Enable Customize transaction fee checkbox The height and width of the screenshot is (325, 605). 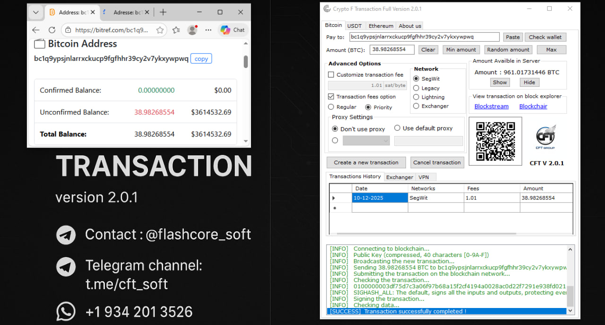[331, 75]
